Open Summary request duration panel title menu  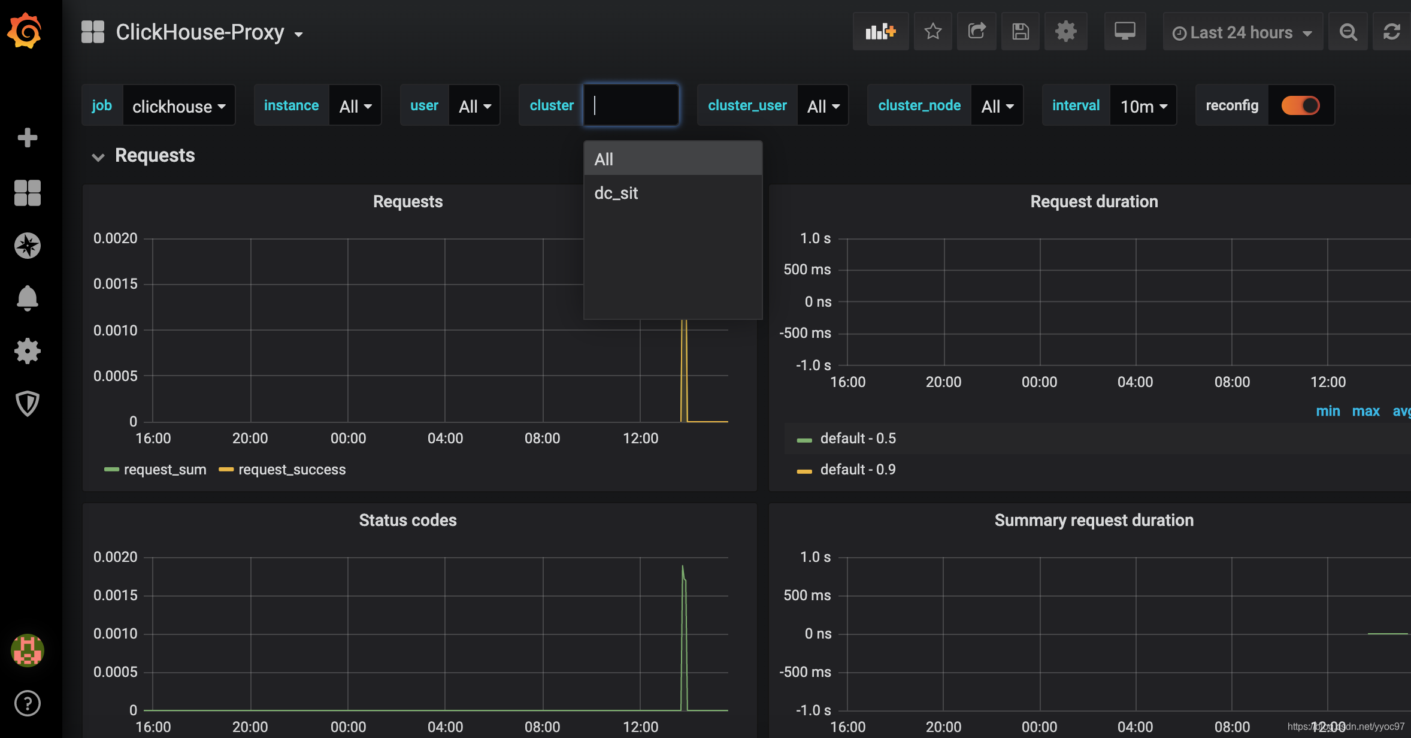[1094, 520]
